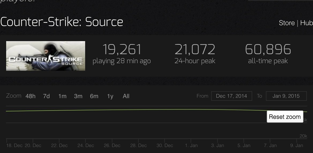Click the 19,261 current players value
313x153 pixels.
click(122, 49)
